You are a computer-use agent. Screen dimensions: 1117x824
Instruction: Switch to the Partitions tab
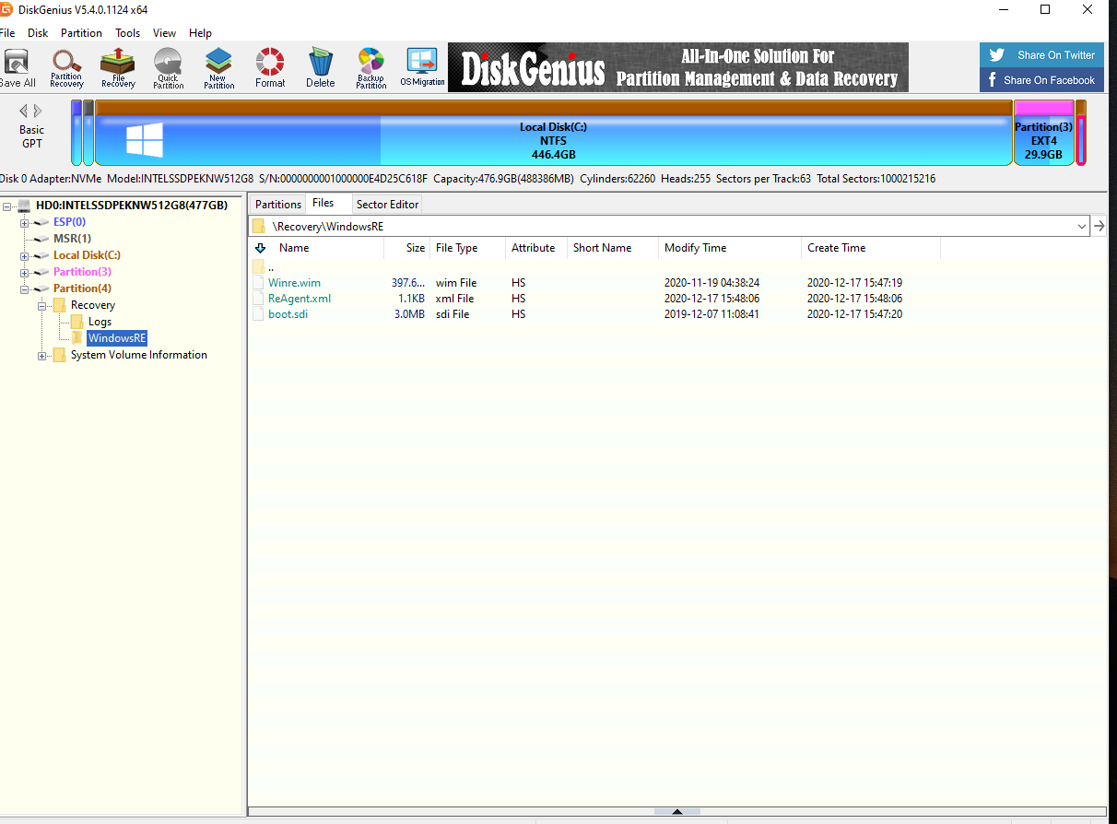coord(278,205)
